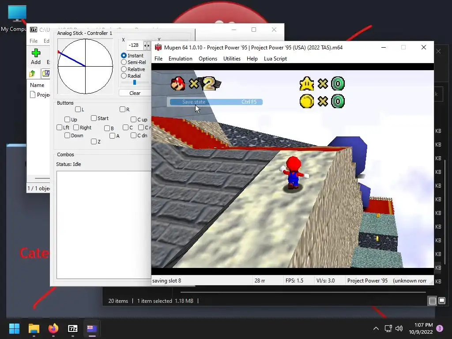Viewport: 452px width, 339px height.
Task: Check the B button checkbox
Action: [x=107, y=128]
